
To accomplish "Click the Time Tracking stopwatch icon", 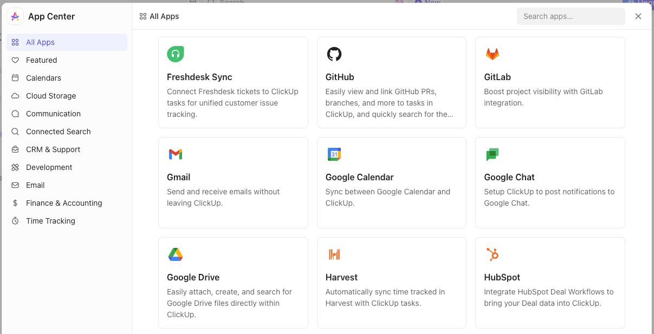I will pyautogui.click(x=15, y=221).
